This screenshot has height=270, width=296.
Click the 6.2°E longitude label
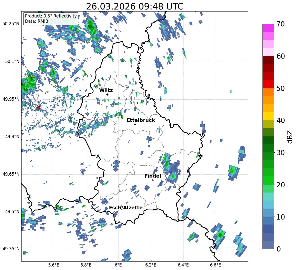151,265
